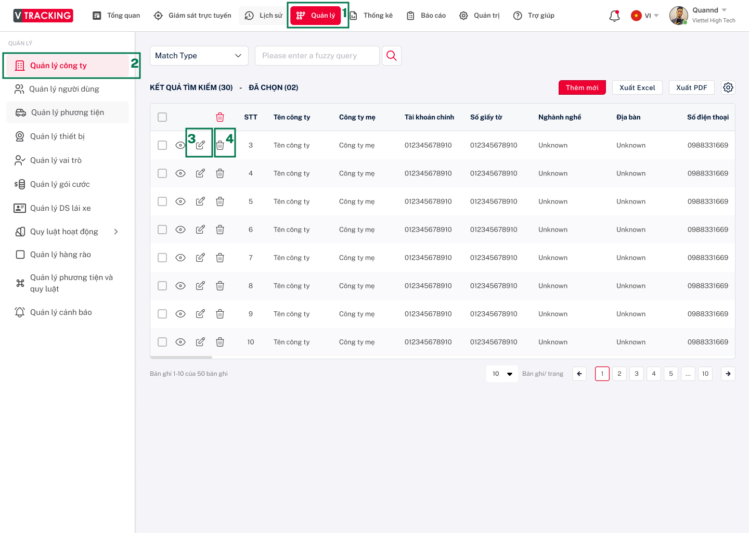The height and width of the screenshot is (533, 749).
Task: Delete the company in row 3
Action: coord(220,145)
